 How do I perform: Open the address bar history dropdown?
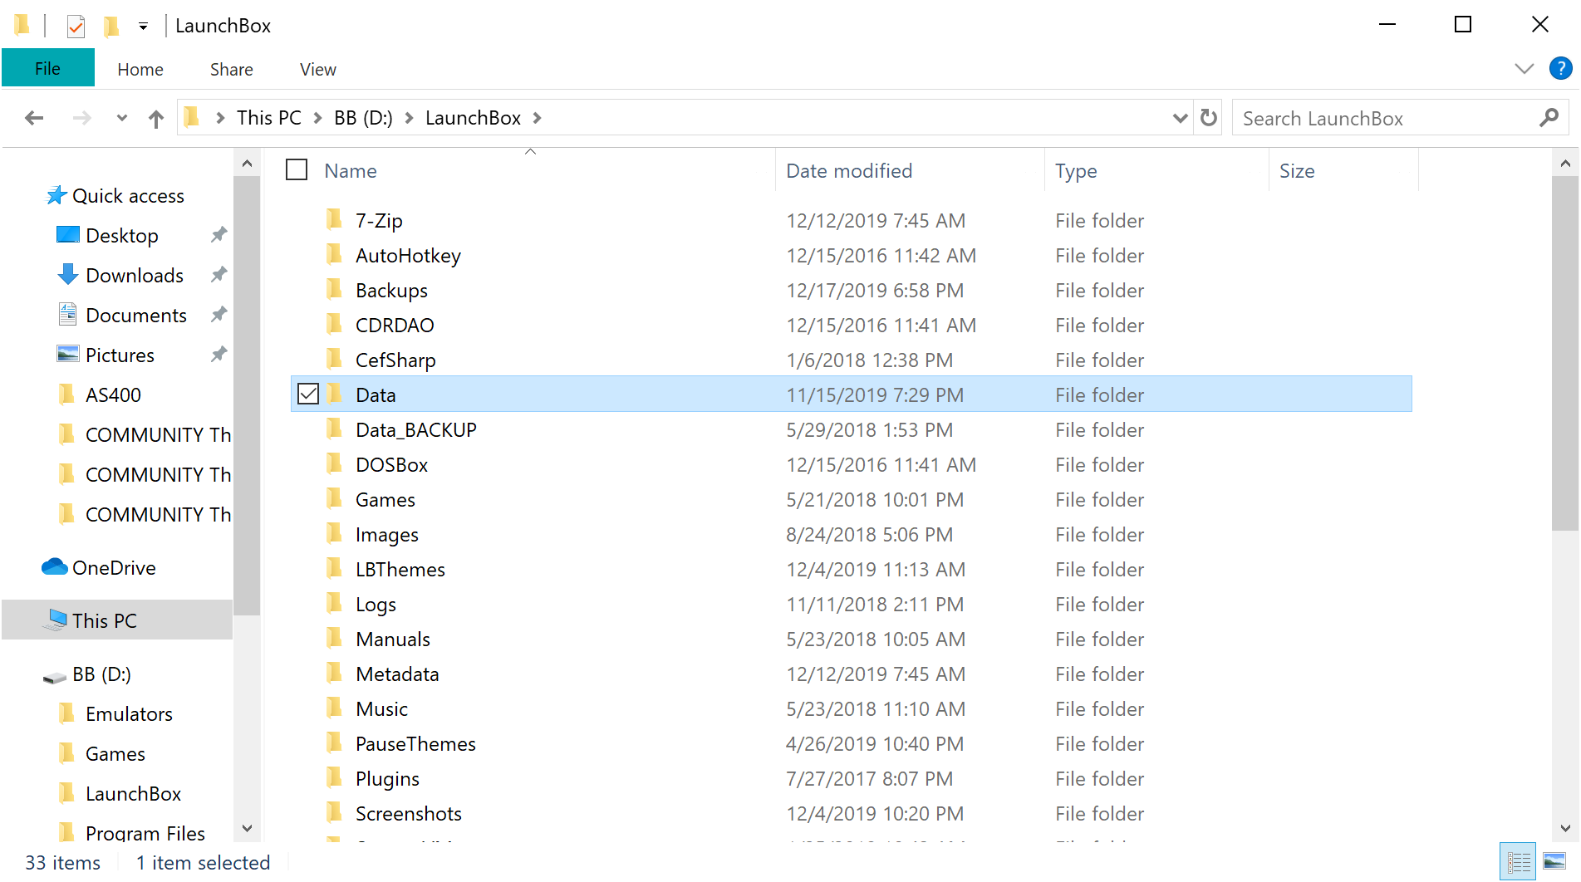click(1180, 118)
